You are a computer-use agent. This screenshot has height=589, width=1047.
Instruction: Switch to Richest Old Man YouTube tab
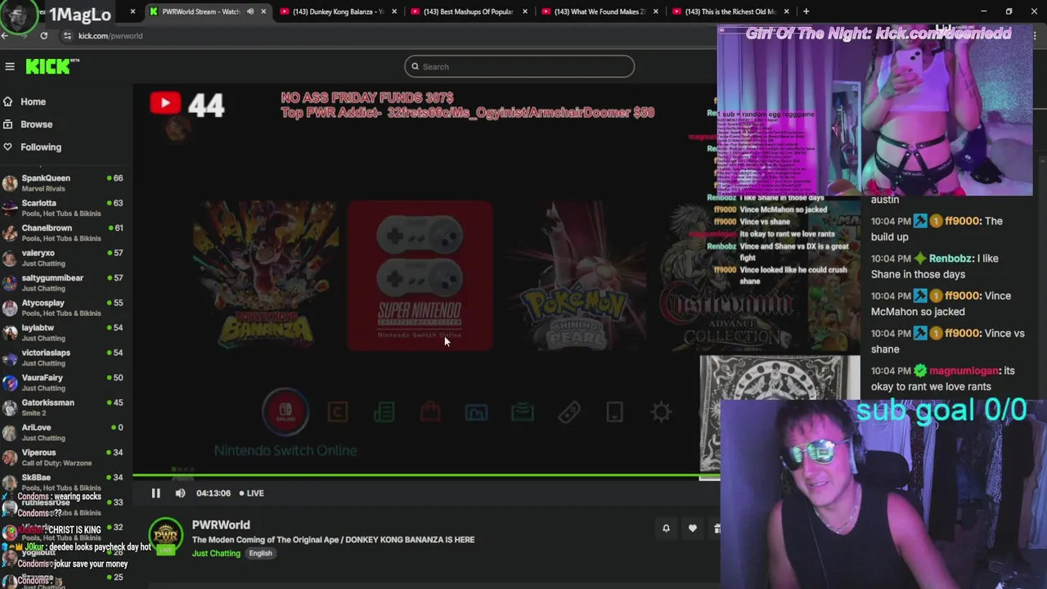[x=730, y=11]
